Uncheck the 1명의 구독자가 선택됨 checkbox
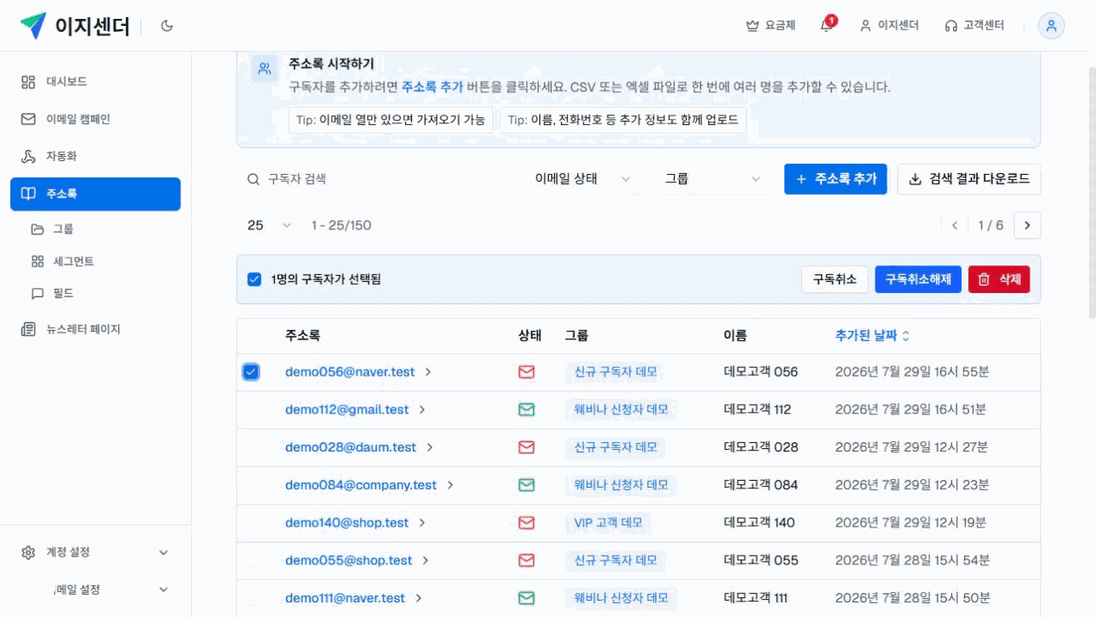Image resolution: width=1096 pixels, height=617 pixels. click(254, 279)
